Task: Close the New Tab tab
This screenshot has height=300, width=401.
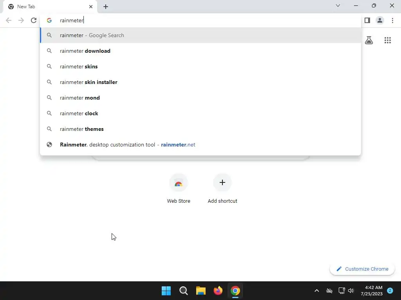Action: click(90, 7)
